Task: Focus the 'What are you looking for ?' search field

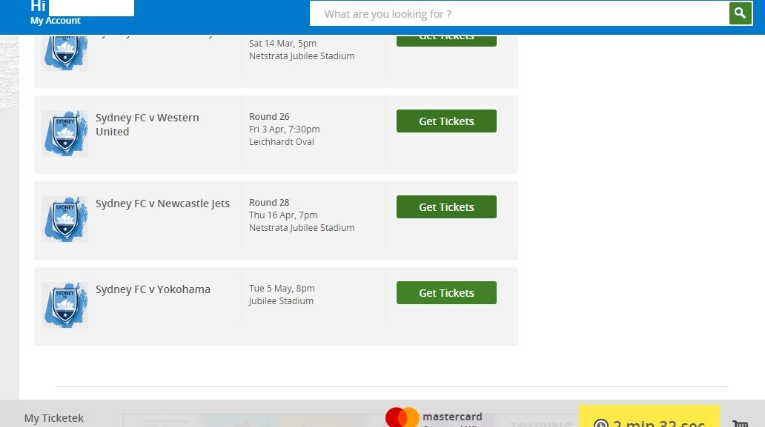Action: pyautogui.click(x=520, y=13)
